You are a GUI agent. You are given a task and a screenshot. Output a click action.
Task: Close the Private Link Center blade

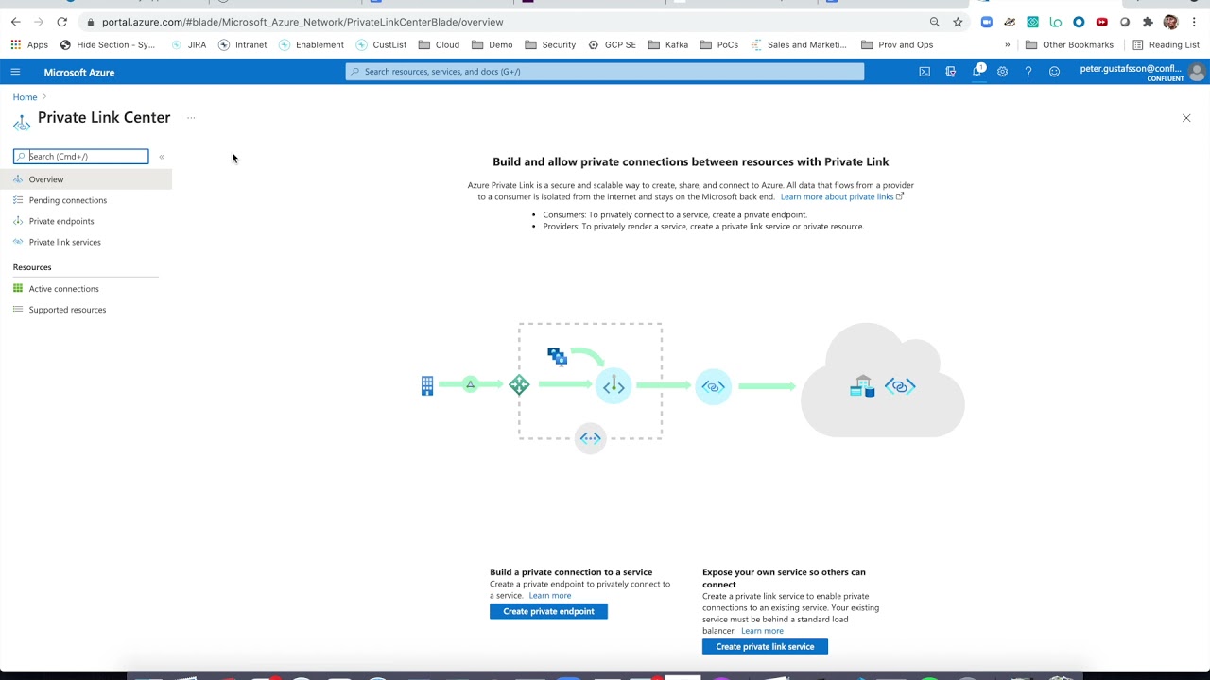tap(1186, 118)
